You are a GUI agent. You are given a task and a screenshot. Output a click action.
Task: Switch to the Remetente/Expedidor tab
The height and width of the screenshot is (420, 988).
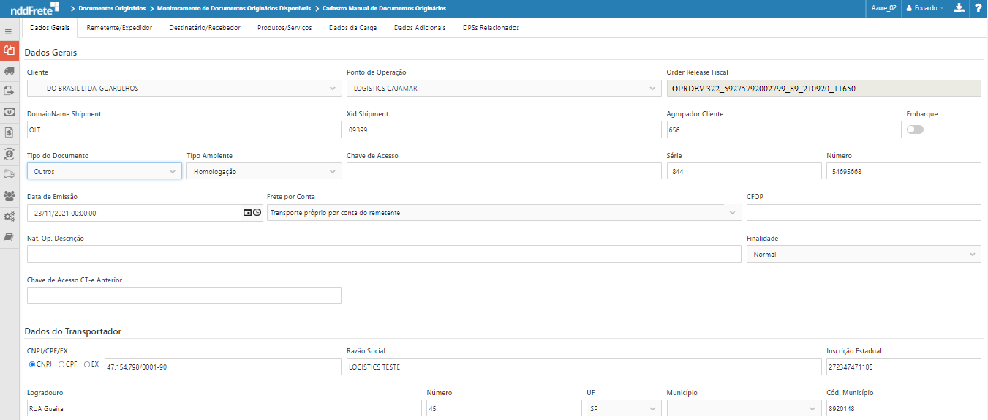point(119,28)
